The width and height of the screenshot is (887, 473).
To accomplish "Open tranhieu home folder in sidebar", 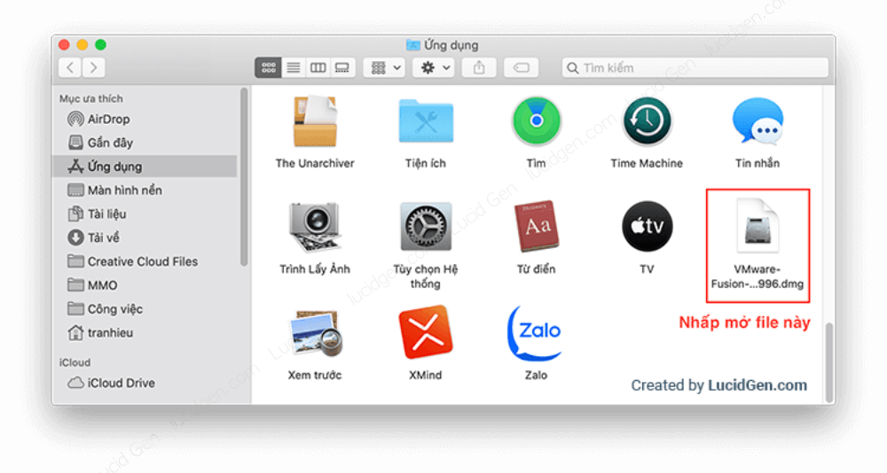I will click(145, 332).
